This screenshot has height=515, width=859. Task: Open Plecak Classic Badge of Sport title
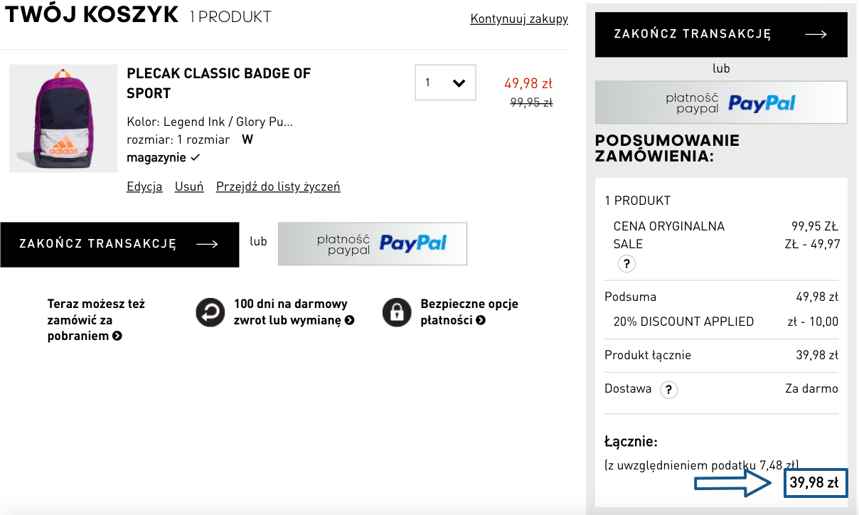coord(218,83)
